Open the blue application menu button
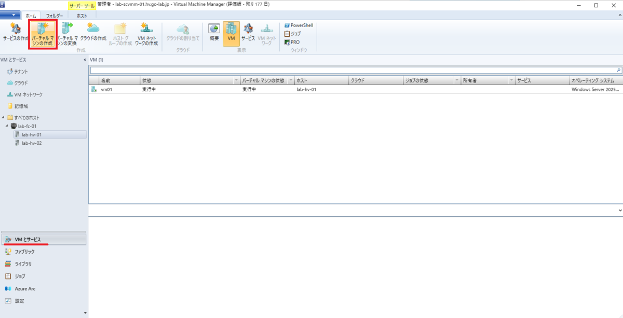Image resolution: width=623 pixels, height=318 pixels. (10, 16)
